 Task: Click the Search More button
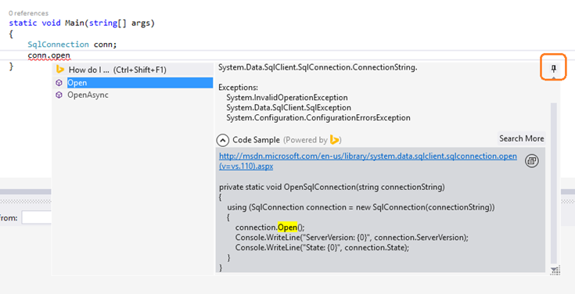click(522, 138)
